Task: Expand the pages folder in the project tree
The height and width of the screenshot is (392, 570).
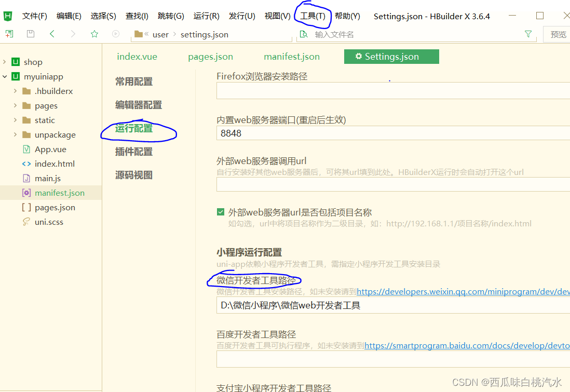Action: [16, 105]
